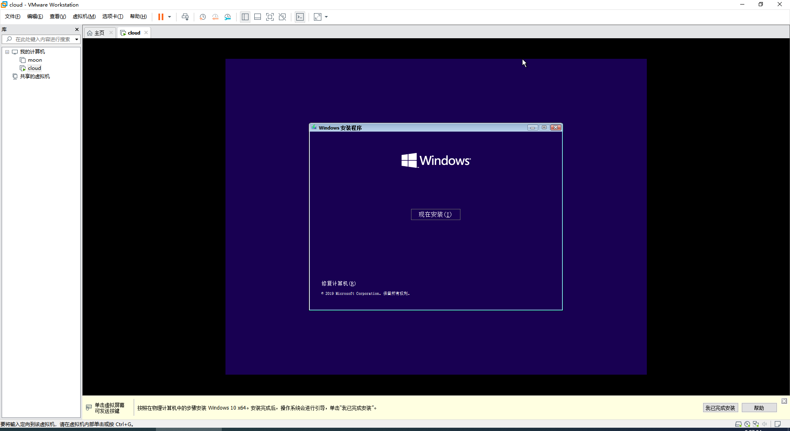The image size is (790, 431).
Task: Dismiss the yellow install hint bar
Action: tap(784, 401)
